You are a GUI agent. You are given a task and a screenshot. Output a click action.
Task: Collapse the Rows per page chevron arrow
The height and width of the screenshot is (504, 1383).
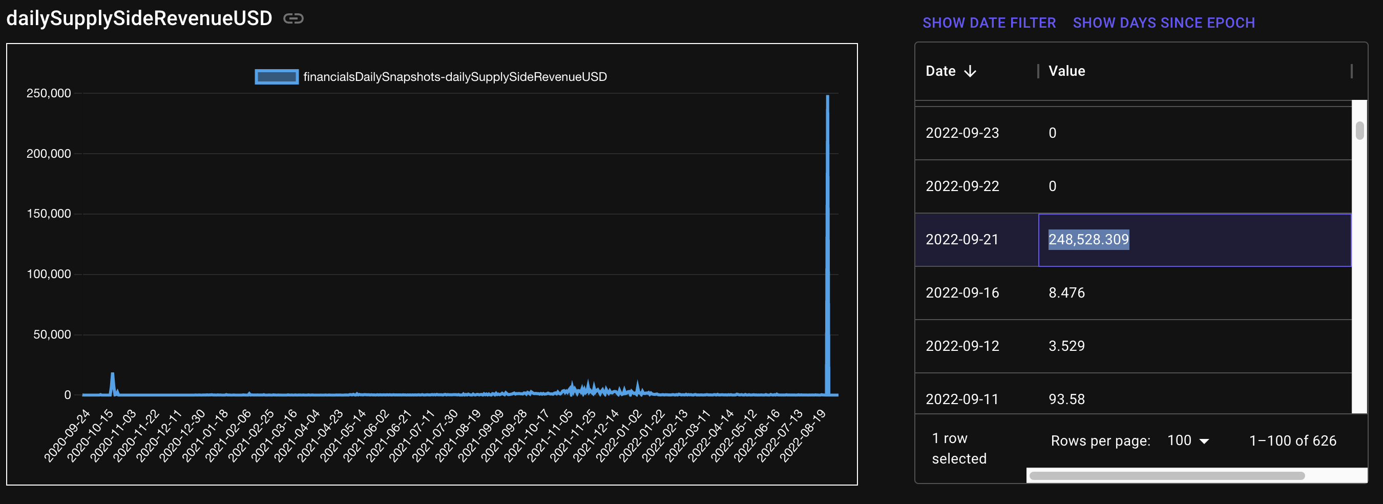click(x=1203, y=440)
